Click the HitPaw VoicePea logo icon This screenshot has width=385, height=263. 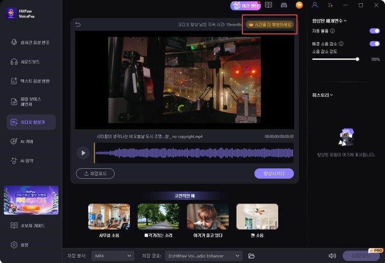[11, 13]
